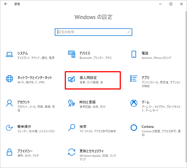Click the アプリ list icon
The height and width of the screenshot is (168, 187).
[134, 78]
